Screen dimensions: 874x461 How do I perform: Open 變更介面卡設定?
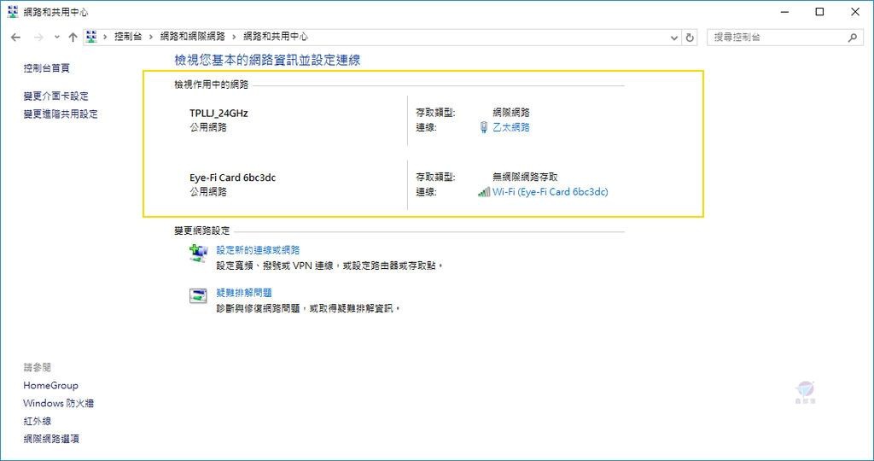click(x=55, y=96)
